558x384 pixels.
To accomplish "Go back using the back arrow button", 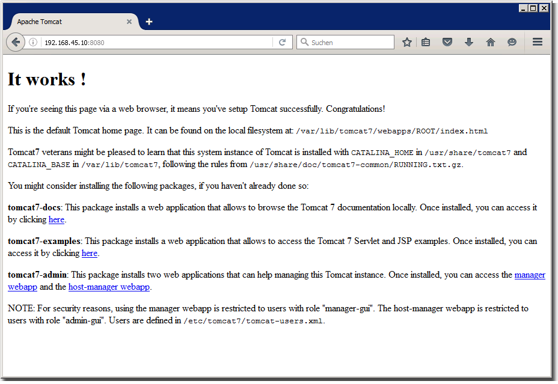I will point(15,42).
